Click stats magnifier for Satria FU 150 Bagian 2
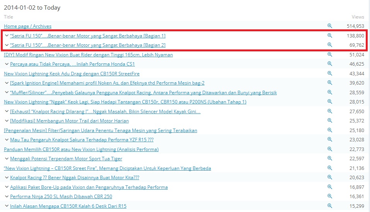Image resolution: width=370 pixels, height=212 pixels. pos(330,45)
